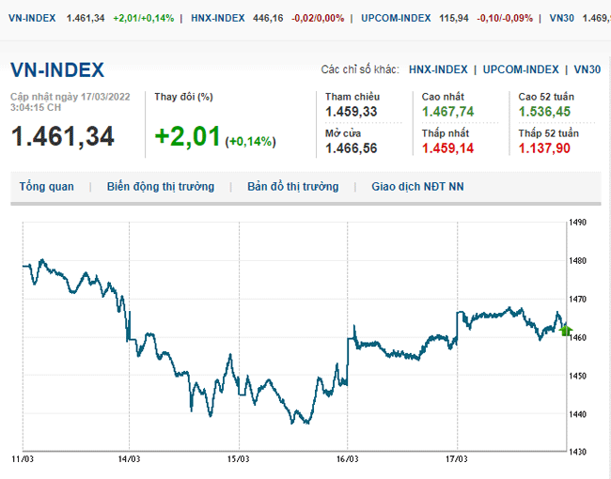This screenshot has height=479, width=611.
Task: Click HNX-INDEX in the top ticker bar
Action: point(218,18)
